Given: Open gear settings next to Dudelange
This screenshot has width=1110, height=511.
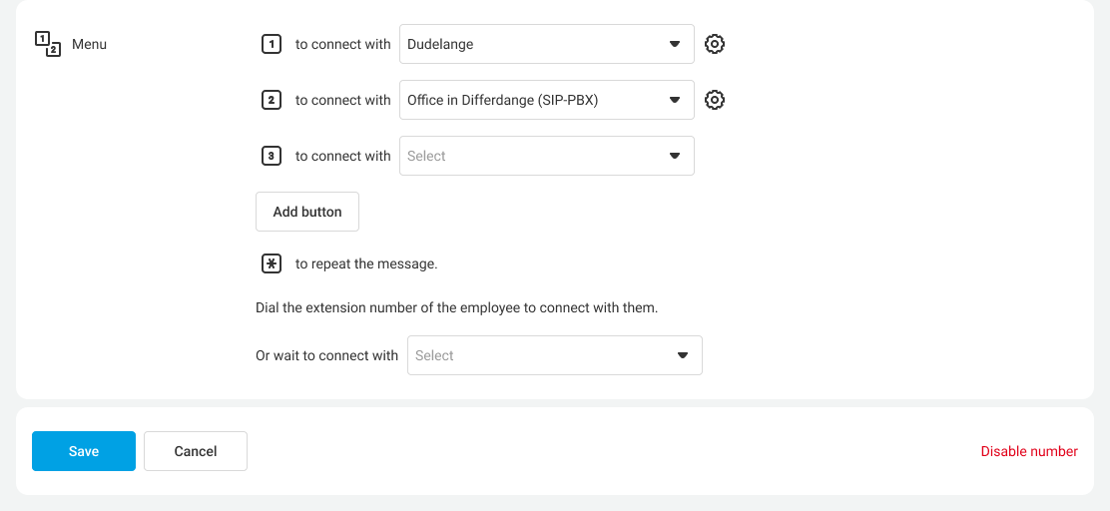Looking at the screenshot, I should tap(715, 44).
